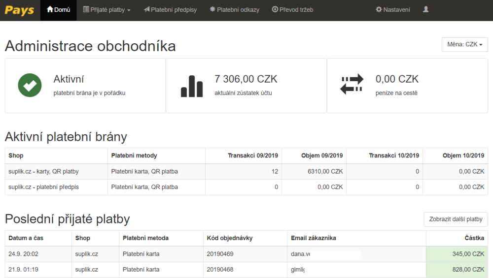
Task: Click Zobrazit další platby button
Action: [x=456, y=219]
